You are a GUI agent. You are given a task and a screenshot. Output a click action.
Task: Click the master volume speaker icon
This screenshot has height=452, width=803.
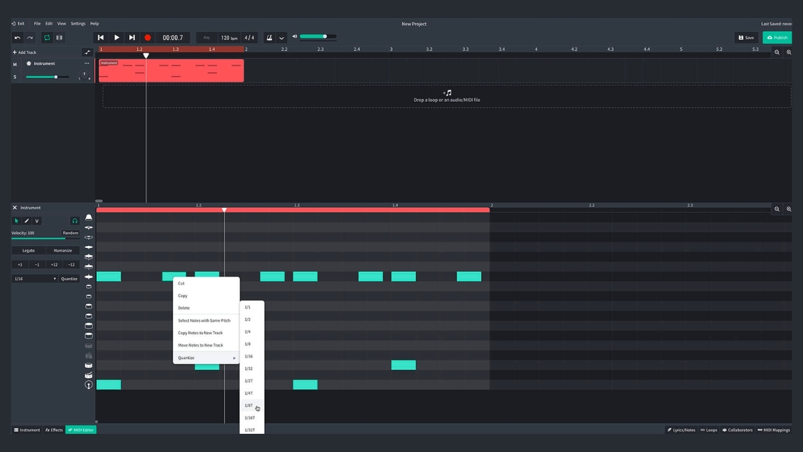pyautogui.click(x=295, y=36)
